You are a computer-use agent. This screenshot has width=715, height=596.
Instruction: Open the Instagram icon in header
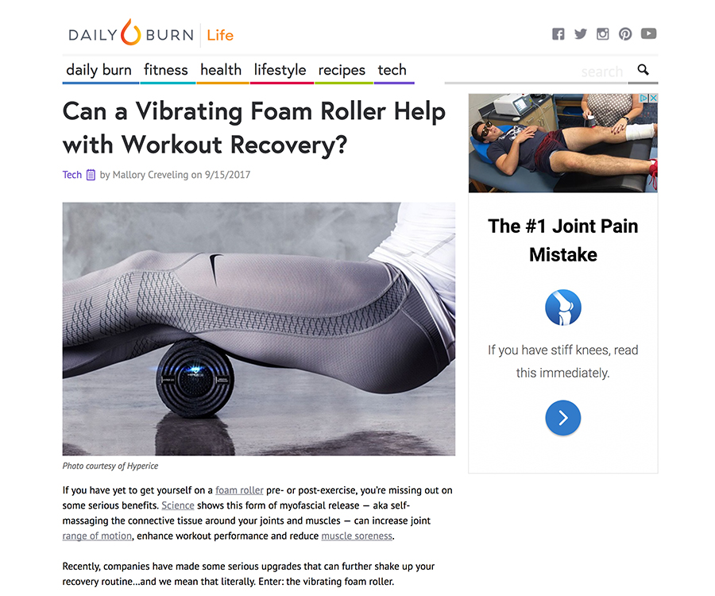tap(603, 33)
